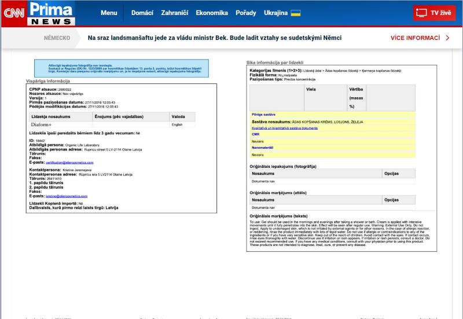The image size is (463, 319).
Task: Click the Oriģinālais iepakojums (fotogrāfija) heading
Action: (283, 166)
